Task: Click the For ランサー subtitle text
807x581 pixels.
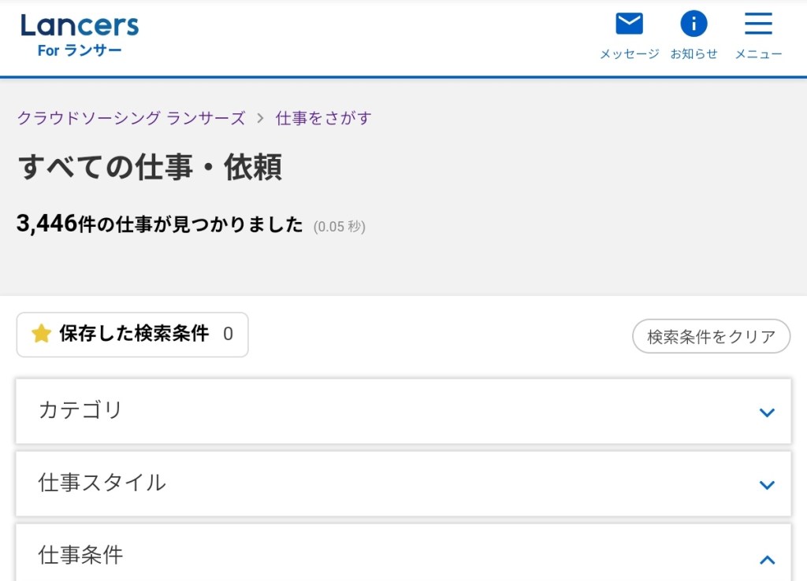Action: point(80,50)
